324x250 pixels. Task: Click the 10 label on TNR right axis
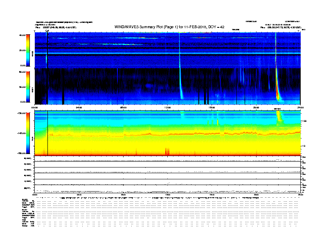pos(304,146)
